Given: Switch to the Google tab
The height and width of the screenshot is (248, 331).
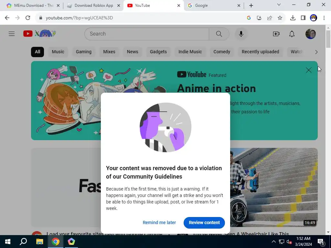Looking at the screenshot, I should (213, 5).
